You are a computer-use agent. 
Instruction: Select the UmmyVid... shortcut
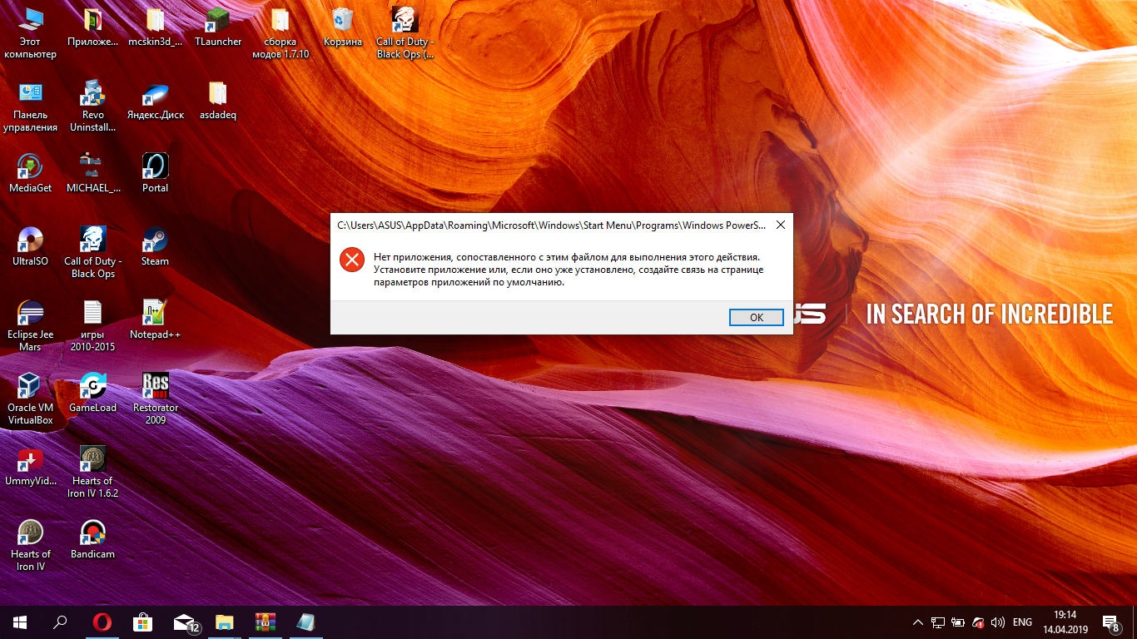coord(30,467)
